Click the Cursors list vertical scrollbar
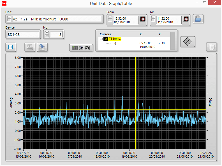The height and width of the screenshot is (166, 222). tap(172, 41)
